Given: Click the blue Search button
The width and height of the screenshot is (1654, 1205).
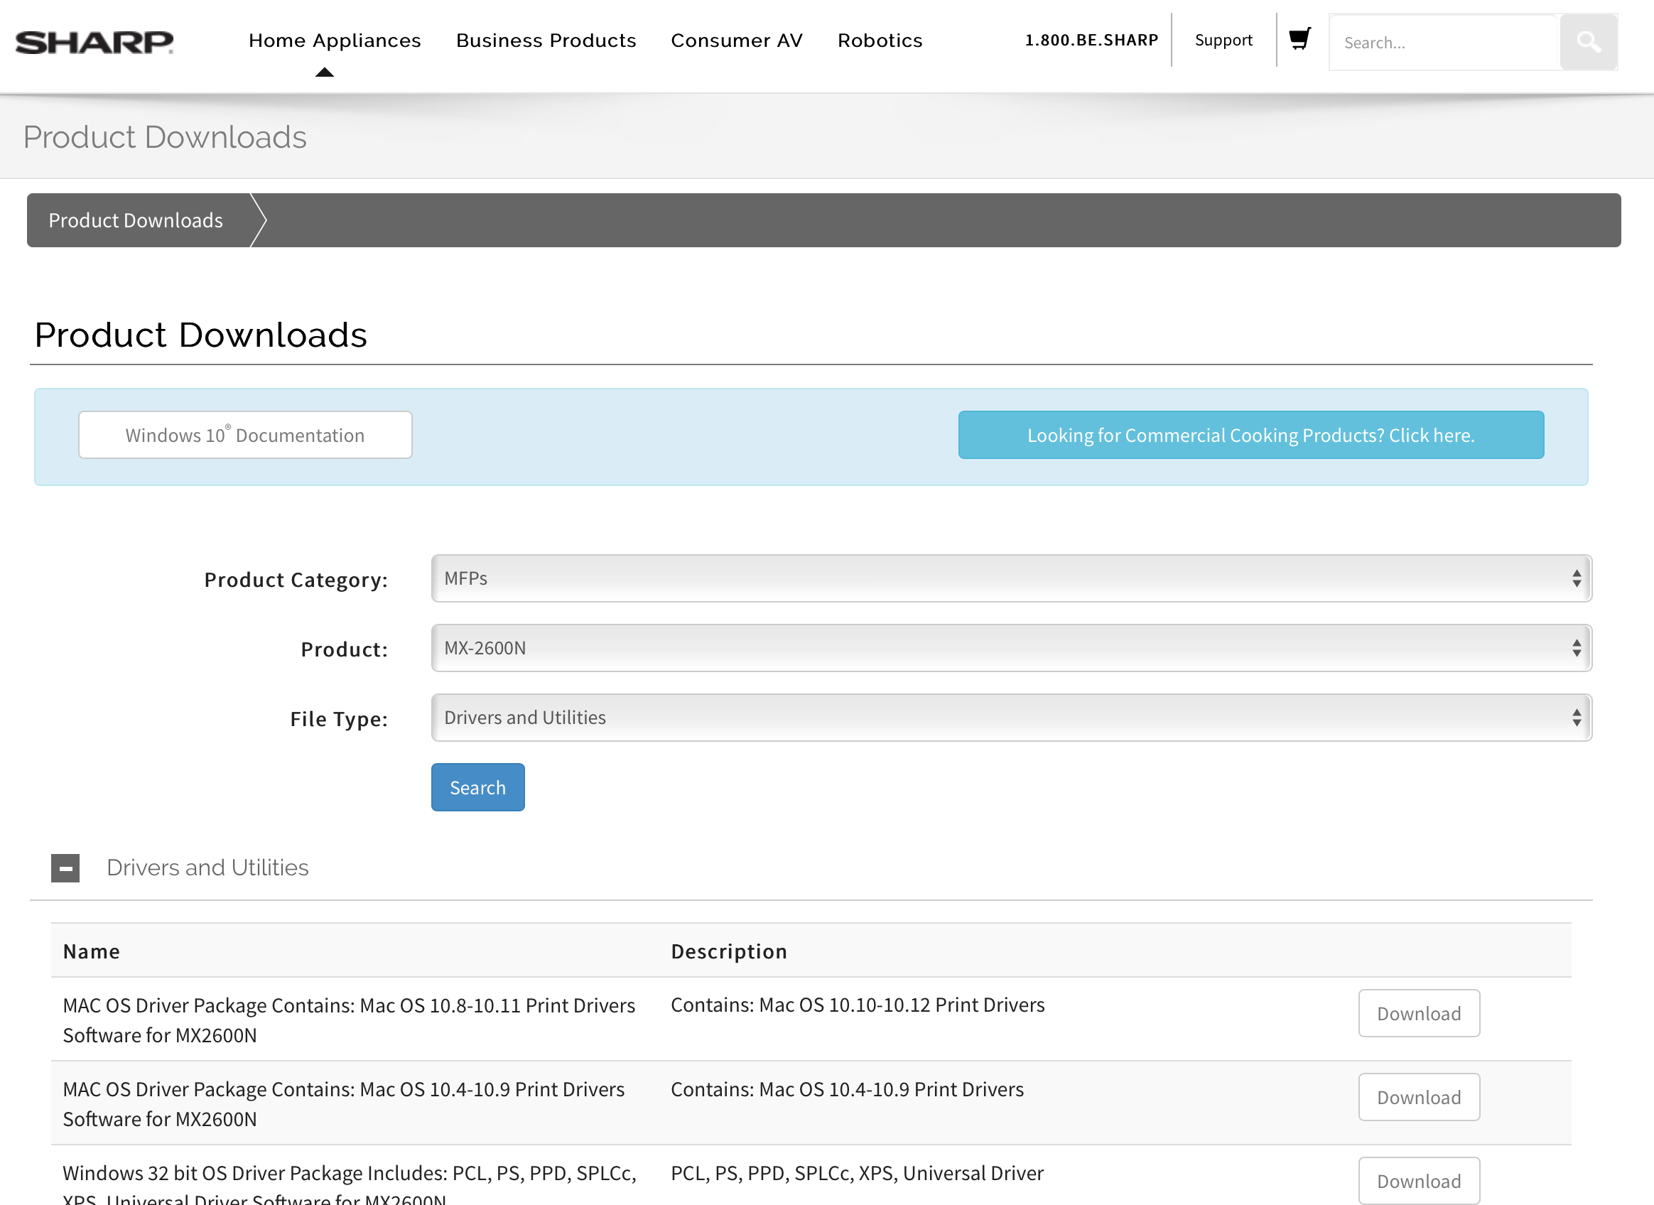Looking at the screenshot, I should pyautogui.click(x=477, y=787).
